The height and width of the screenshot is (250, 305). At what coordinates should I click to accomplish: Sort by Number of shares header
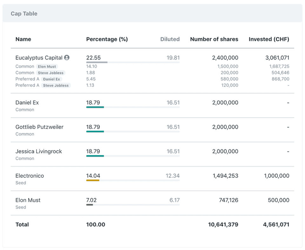tap(214, 39)
